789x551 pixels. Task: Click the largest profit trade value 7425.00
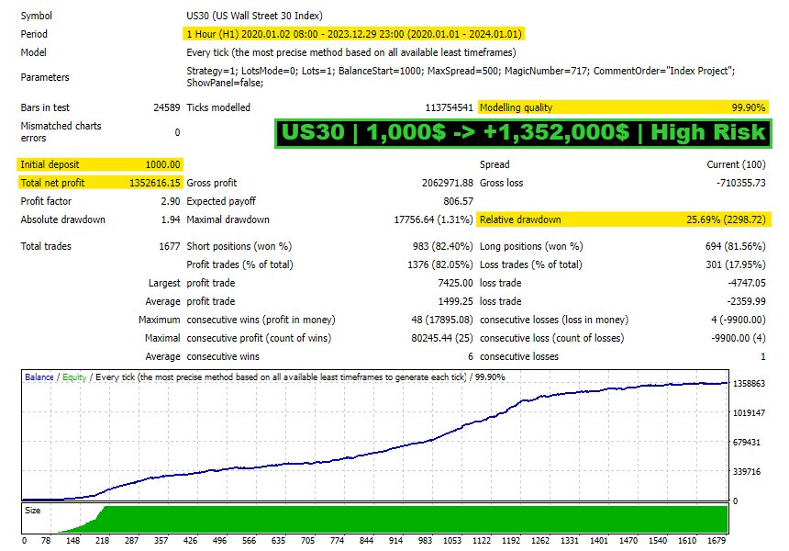tap(455, 283)
